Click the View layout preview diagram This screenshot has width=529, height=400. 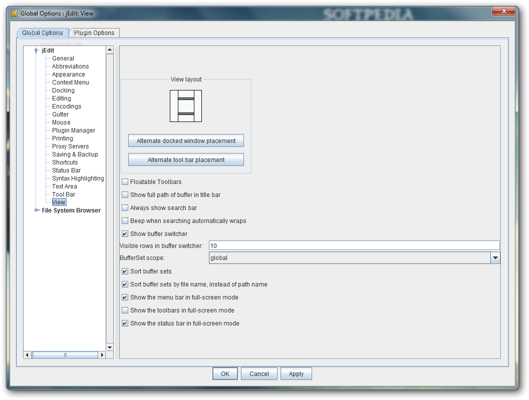click(186, 106)
